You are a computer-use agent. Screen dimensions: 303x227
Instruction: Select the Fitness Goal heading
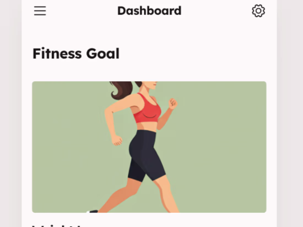76,53
